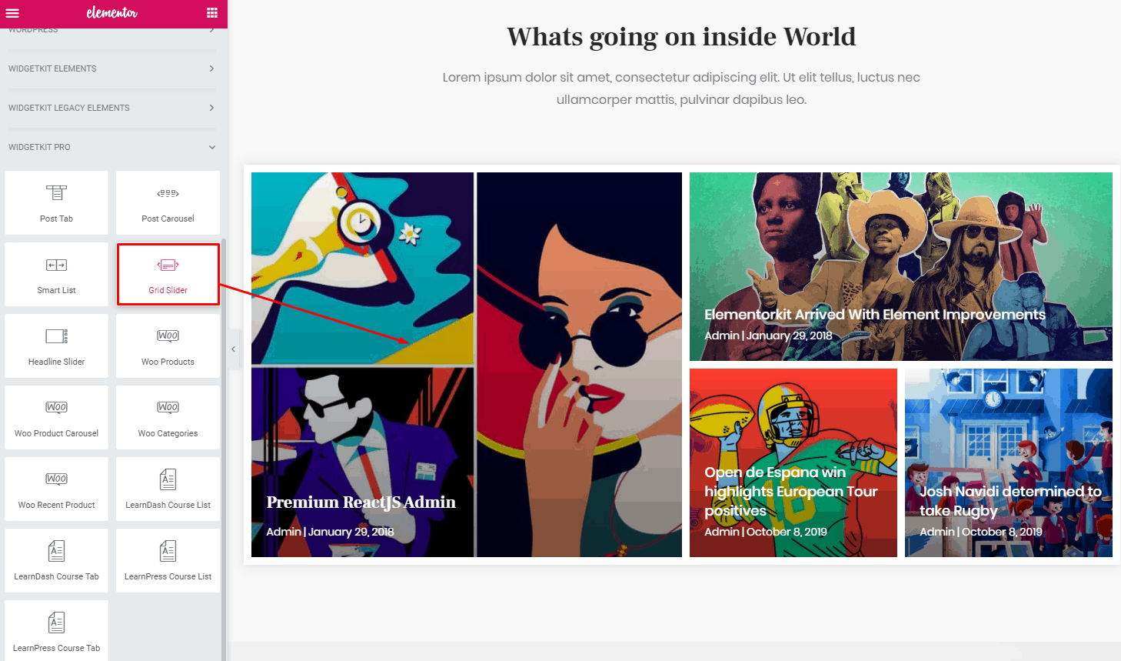
Task: Select the Post Carousel widget
Action: (x=168, y=203)
